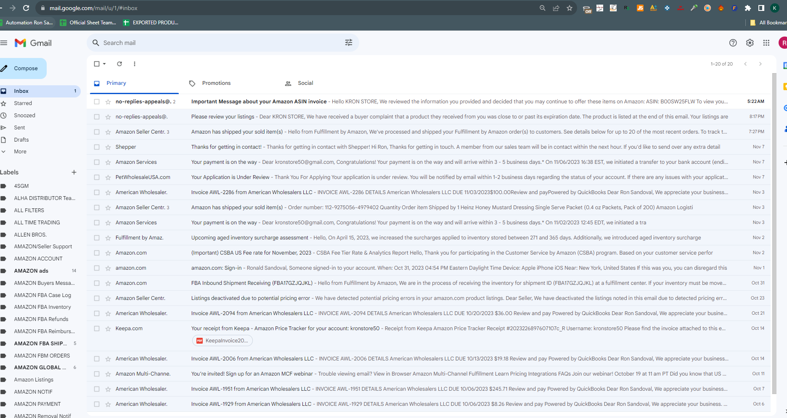Select the Shepper email checkbox
Screen dimensions: 787x418
97,147
